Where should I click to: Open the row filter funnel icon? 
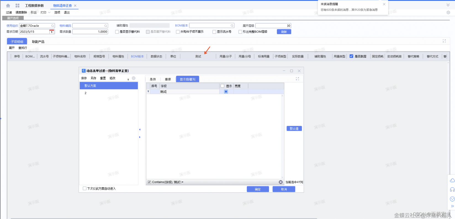click(148, 91)
